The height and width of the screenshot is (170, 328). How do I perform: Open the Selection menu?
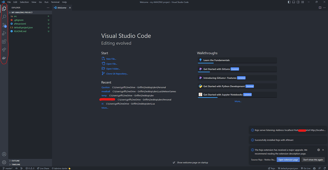pos(24,2)
